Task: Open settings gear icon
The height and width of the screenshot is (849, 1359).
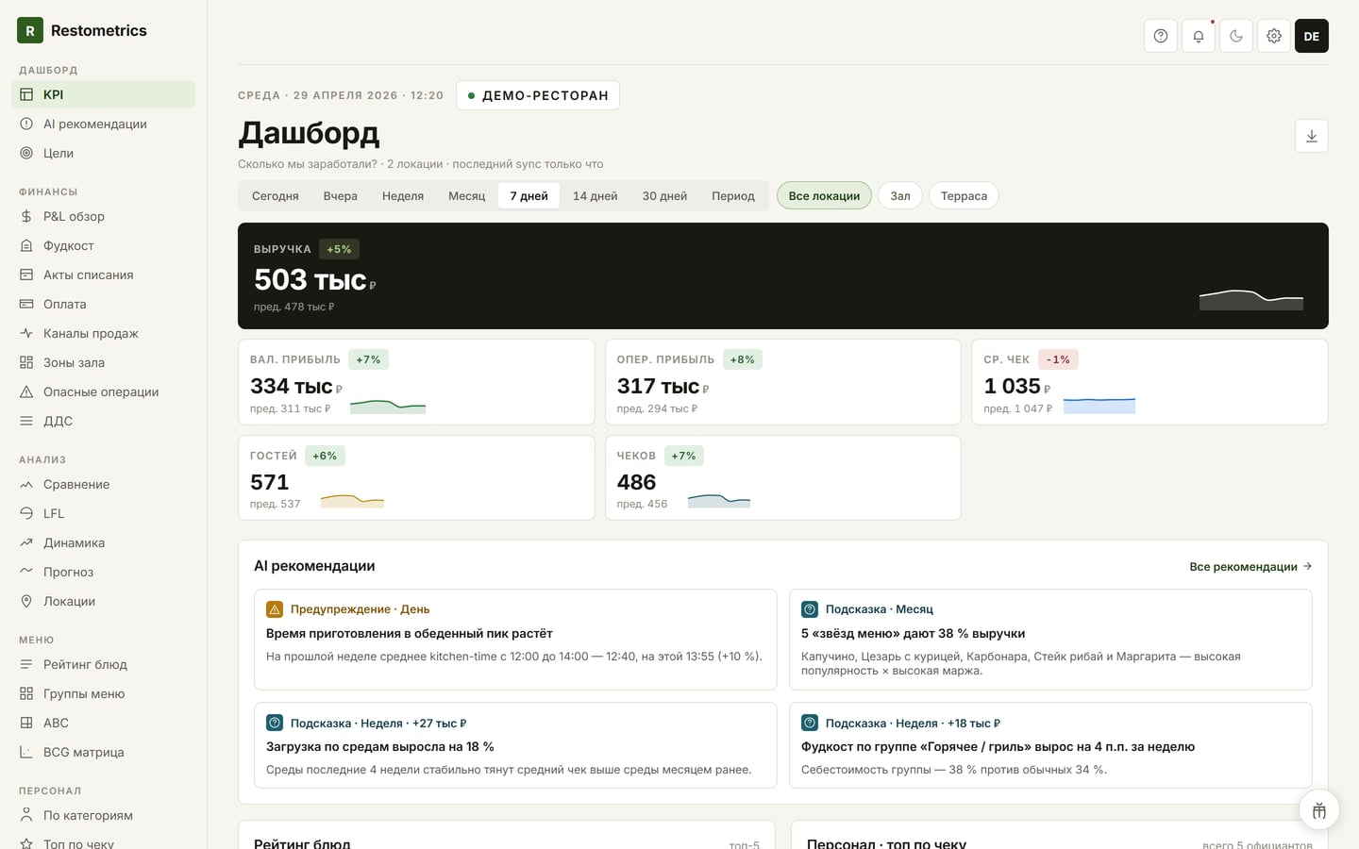Action: (x=1274, y=36)
